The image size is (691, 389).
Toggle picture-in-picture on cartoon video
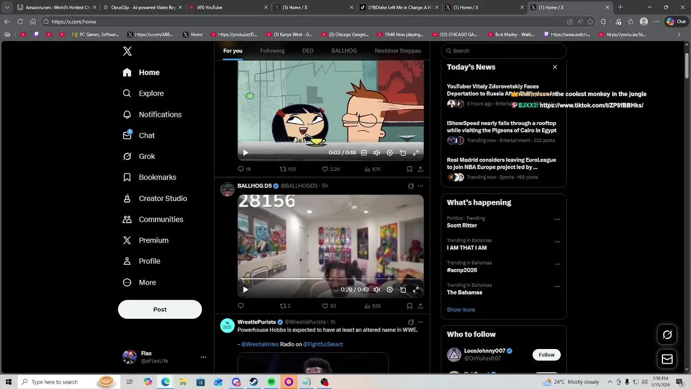pyautogui.click(x=403, y=153)
